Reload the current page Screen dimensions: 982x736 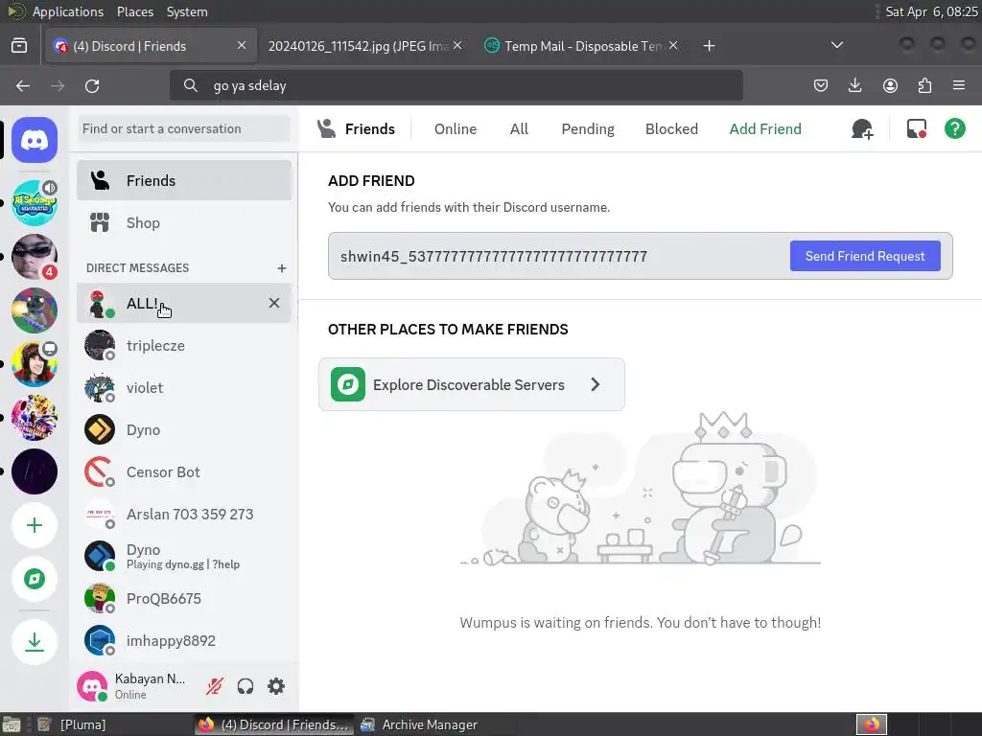92,85
